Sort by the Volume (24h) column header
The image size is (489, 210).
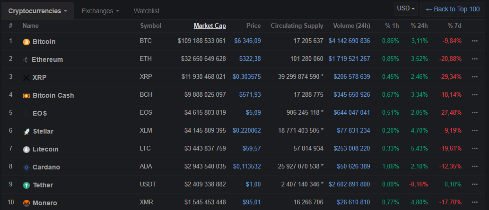click(351, 26)
